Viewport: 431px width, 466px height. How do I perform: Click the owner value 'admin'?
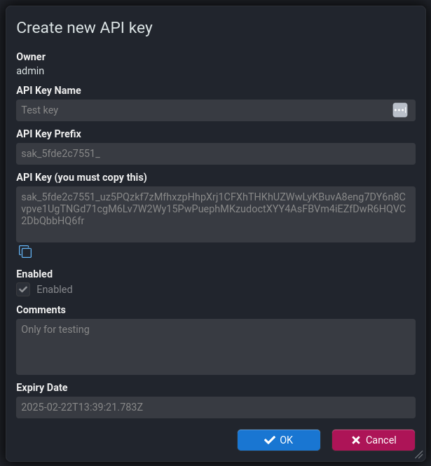31,70
